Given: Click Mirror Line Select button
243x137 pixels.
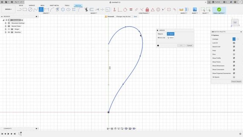Looking at the screenshot, I should coord(170,38).
